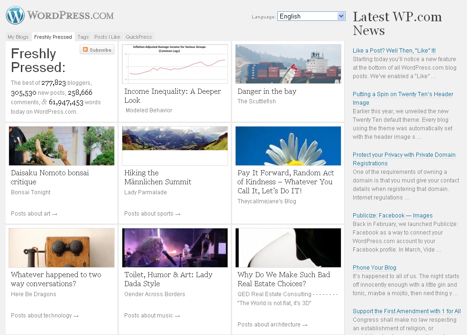This screenshot has height=335, width=467.
Task: Open the income inequality chart thumbnail
Action: (x=175, y=63)
